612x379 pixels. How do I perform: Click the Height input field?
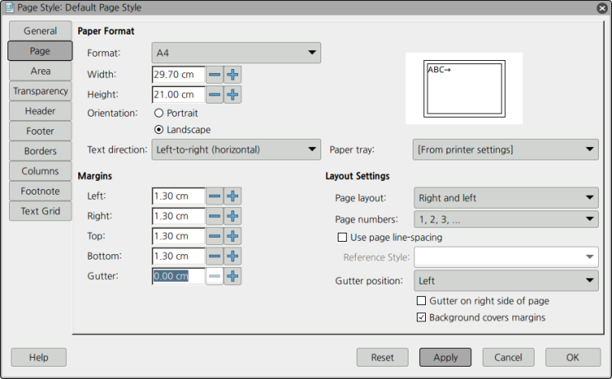[178, 95]
